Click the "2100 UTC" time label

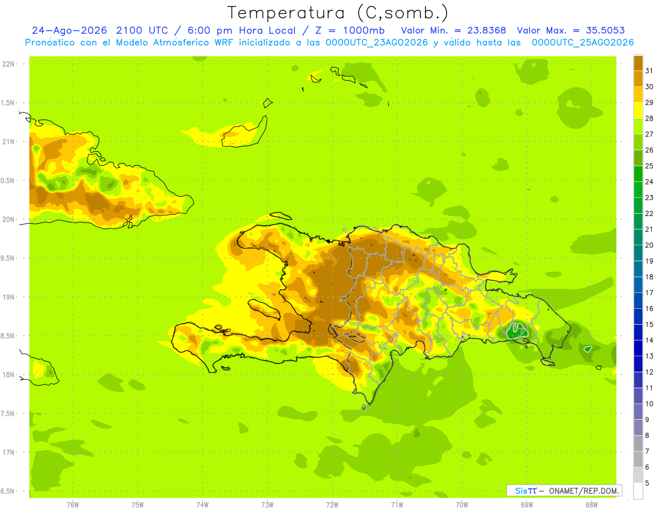point(143,30)
